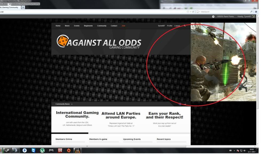273x154 pixels.
Task: Click the Firefox home button
Action: point(256,12)
